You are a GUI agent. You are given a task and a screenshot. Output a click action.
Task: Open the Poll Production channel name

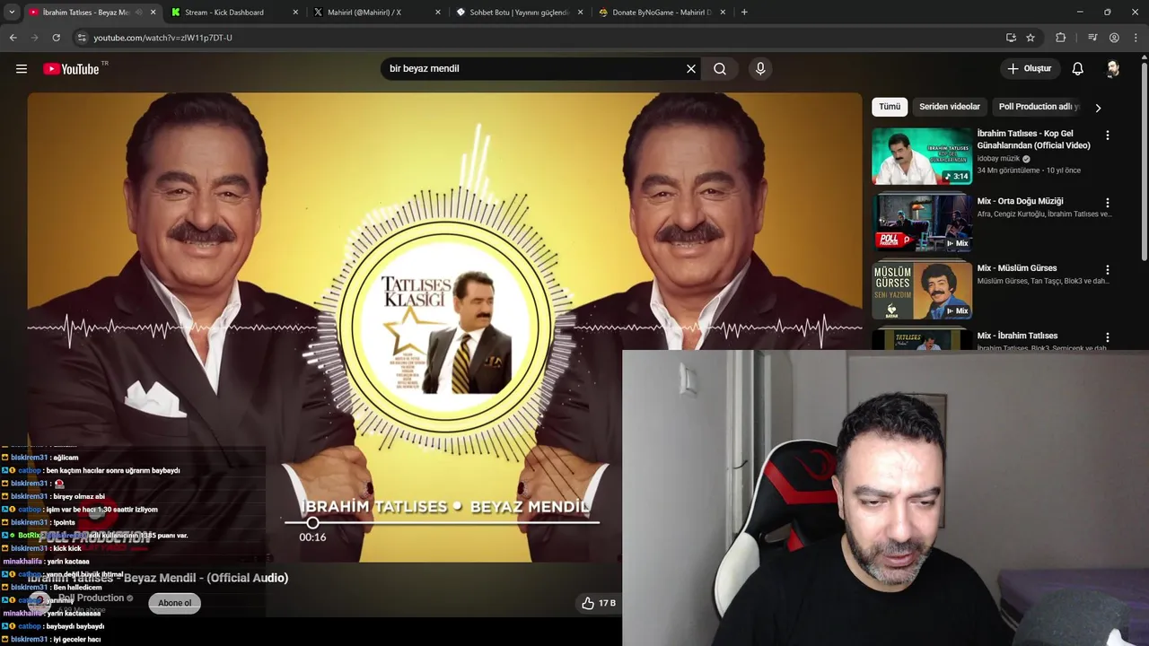coord(92,598)
